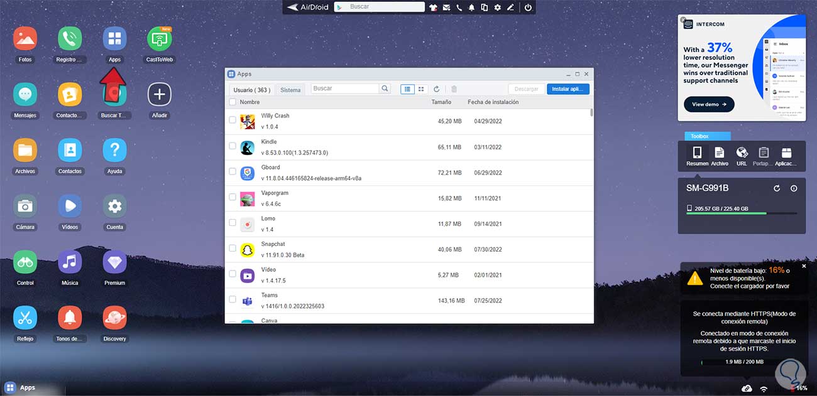Open the Discovery planet icon
Screen dimensions: 817x396
(114, 318)
